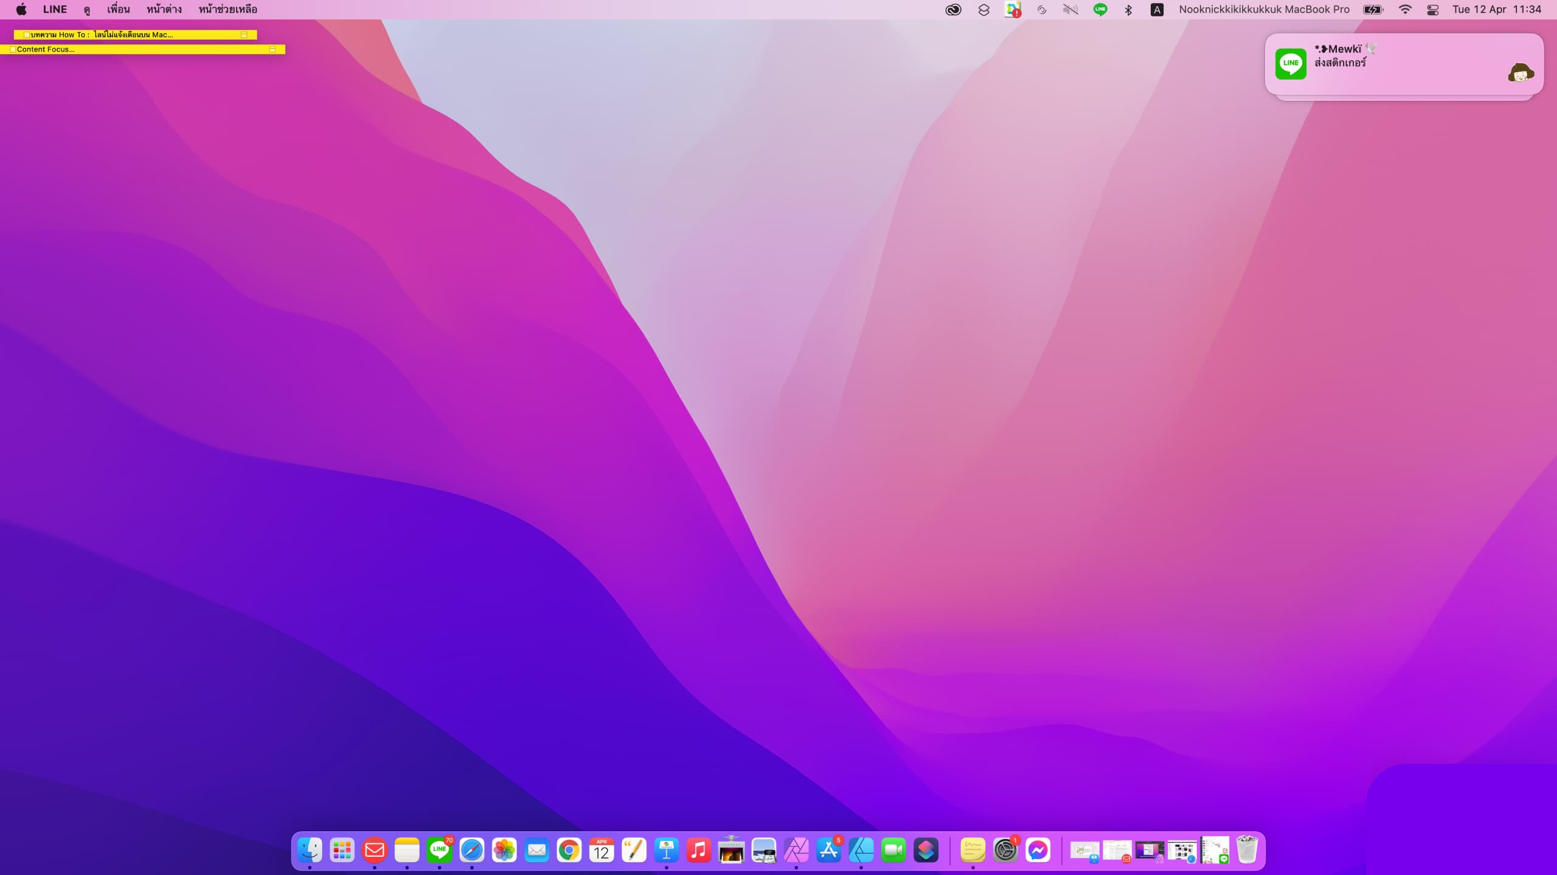Image resolution: width=1557 pixels, height=875 pixels.
Task: Click the muted sound status icon
Action: 1070,9
